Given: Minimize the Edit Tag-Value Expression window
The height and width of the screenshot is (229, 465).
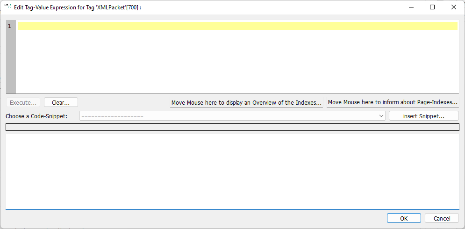Looking at the screenshot, I should coord(411,7).
